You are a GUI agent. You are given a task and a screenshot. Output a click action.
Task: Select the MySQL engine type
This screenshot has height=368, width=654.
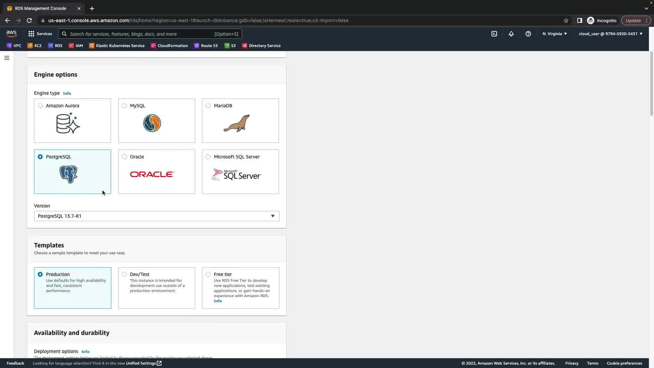pos(124,106)
